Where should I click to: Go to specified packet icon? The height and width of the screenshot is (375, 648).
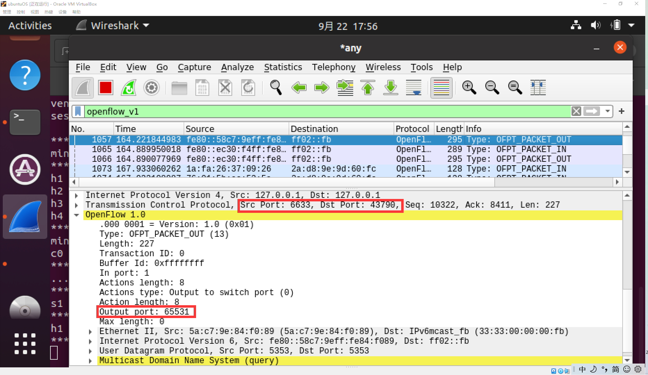coord(345,87)
